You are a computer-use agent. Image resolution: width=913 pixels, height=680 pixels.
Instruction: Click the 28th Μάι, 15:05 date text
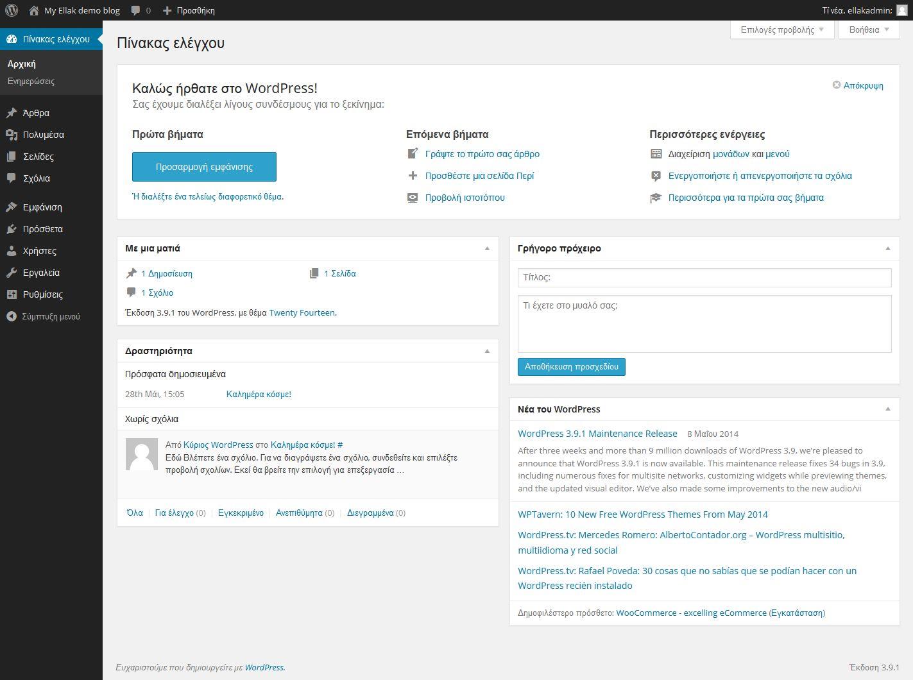[155, 394]
